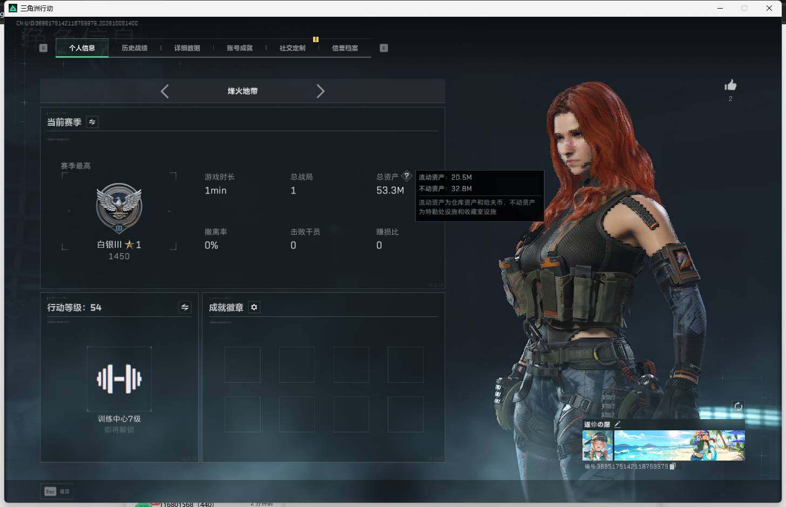
Task: Click the 烽火地带 mode title
Action: tap(242, 91)
